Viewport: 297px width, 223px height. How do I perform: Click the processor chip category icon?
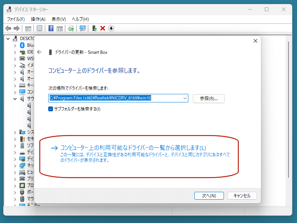[22, 186]
